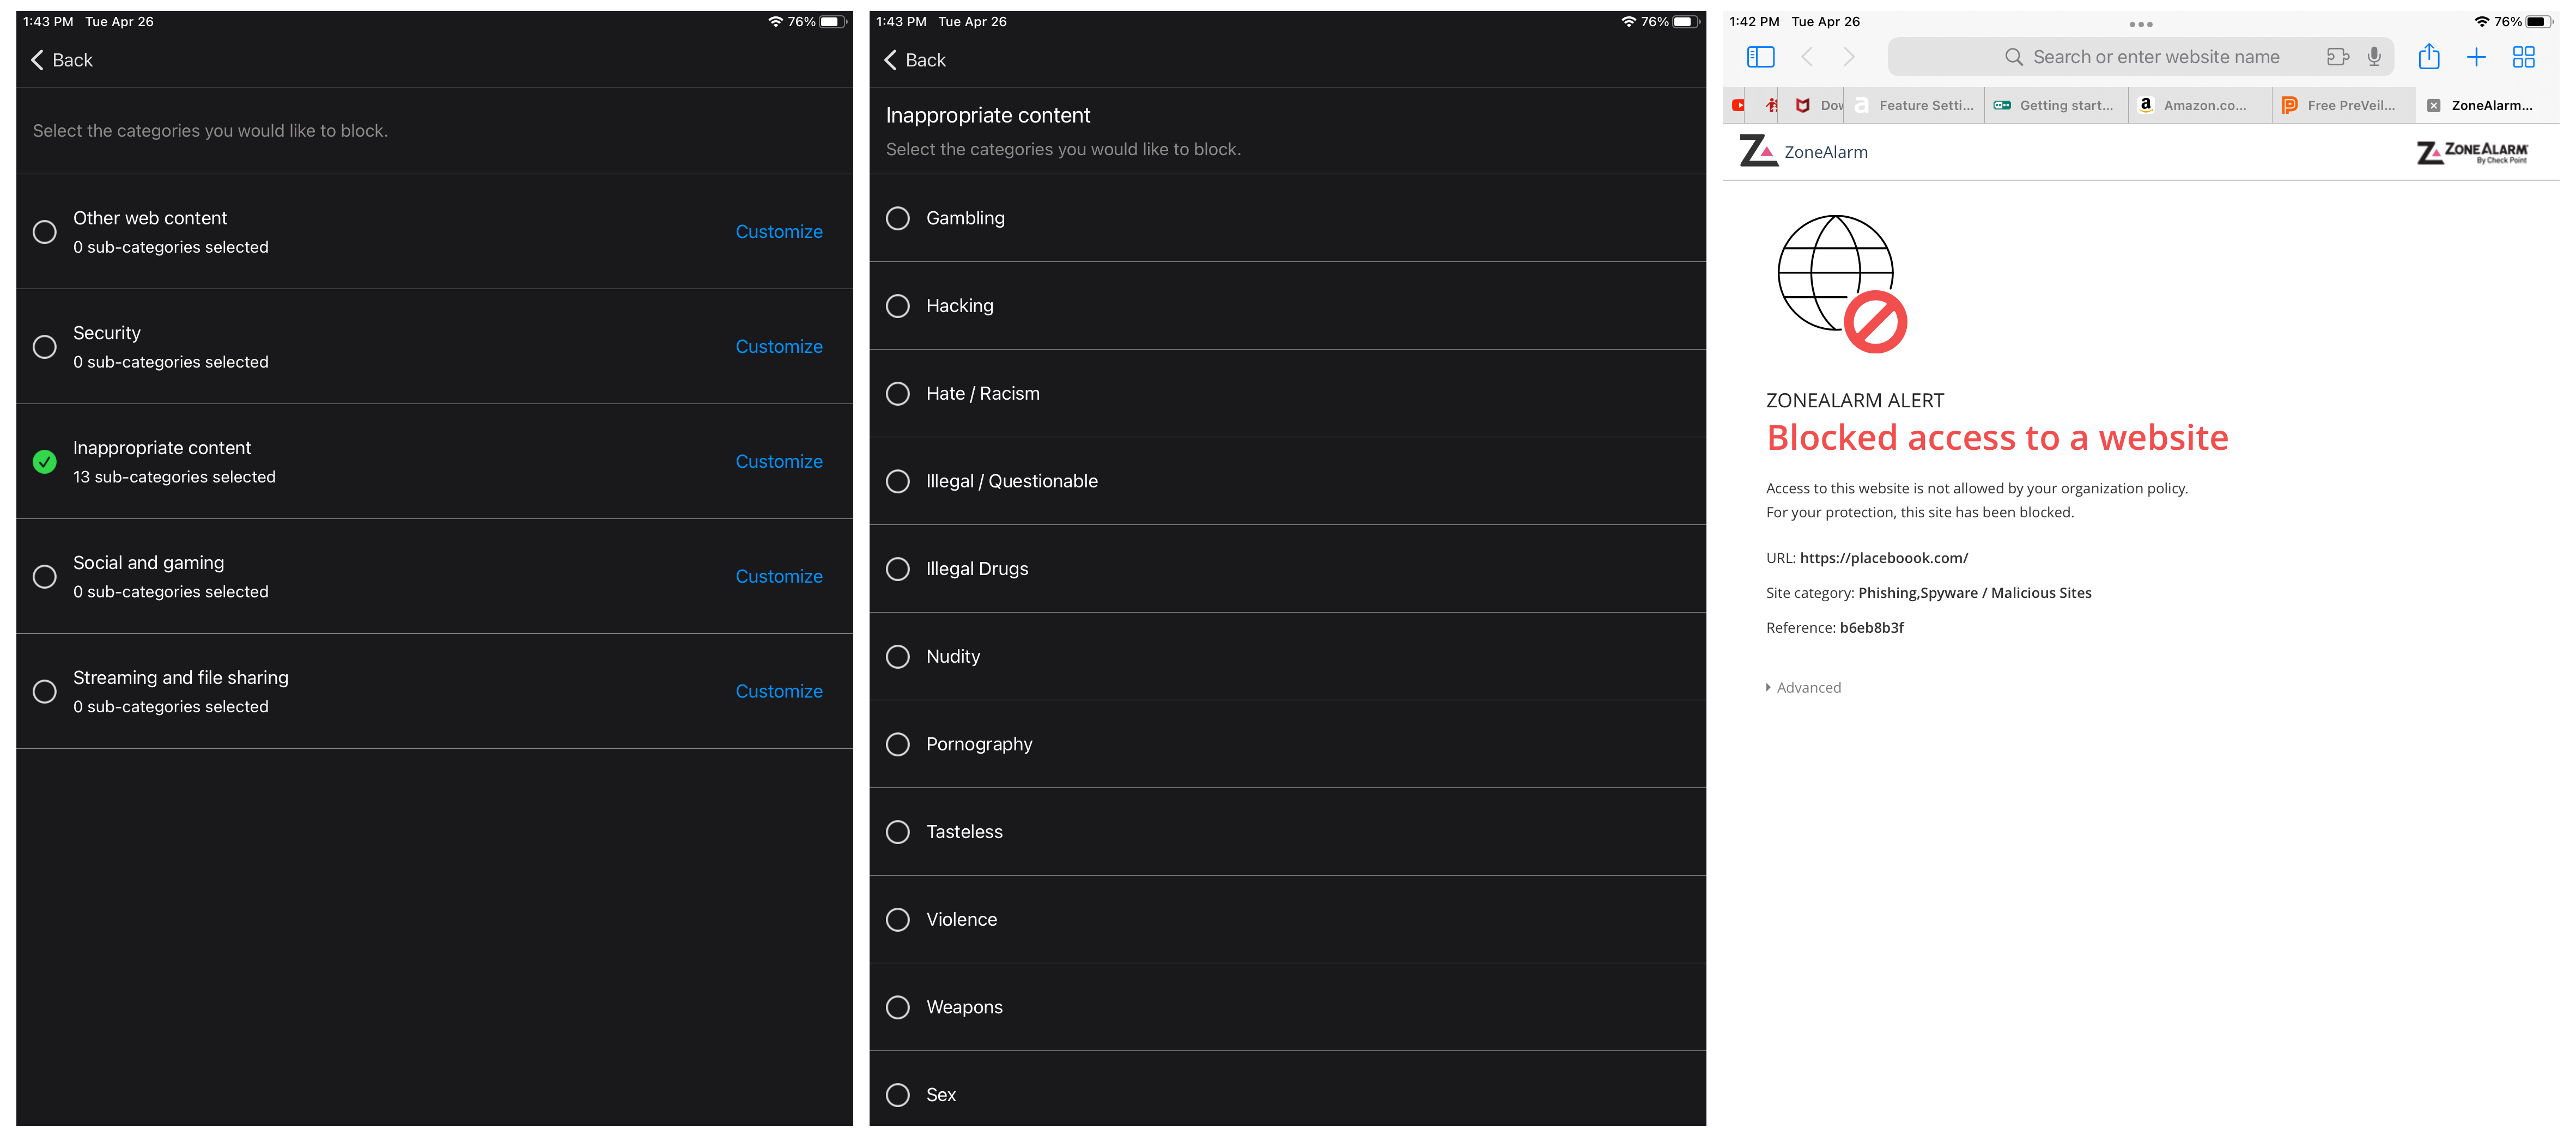This screenshot has width=2576, height=1137.
Task: Select the Gambling category radio button
Action: (x=898, y=218)
